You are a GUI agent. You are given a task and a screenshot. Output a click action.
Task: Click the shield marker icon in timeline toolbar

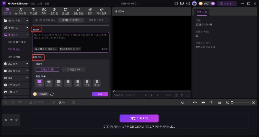tap(53, 102)
